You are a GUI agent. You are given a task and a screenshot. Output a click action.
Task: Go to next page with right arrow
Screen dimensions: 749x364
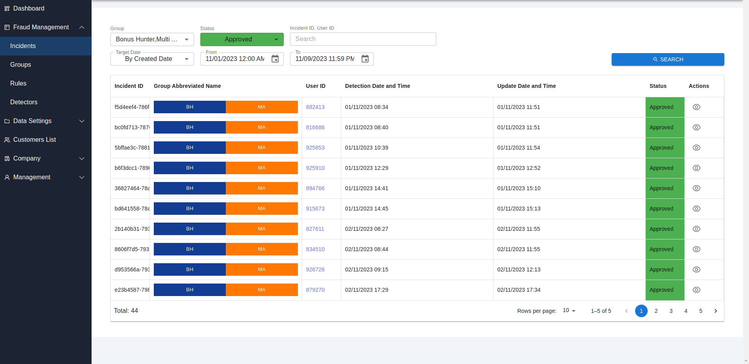pos(716,311)
